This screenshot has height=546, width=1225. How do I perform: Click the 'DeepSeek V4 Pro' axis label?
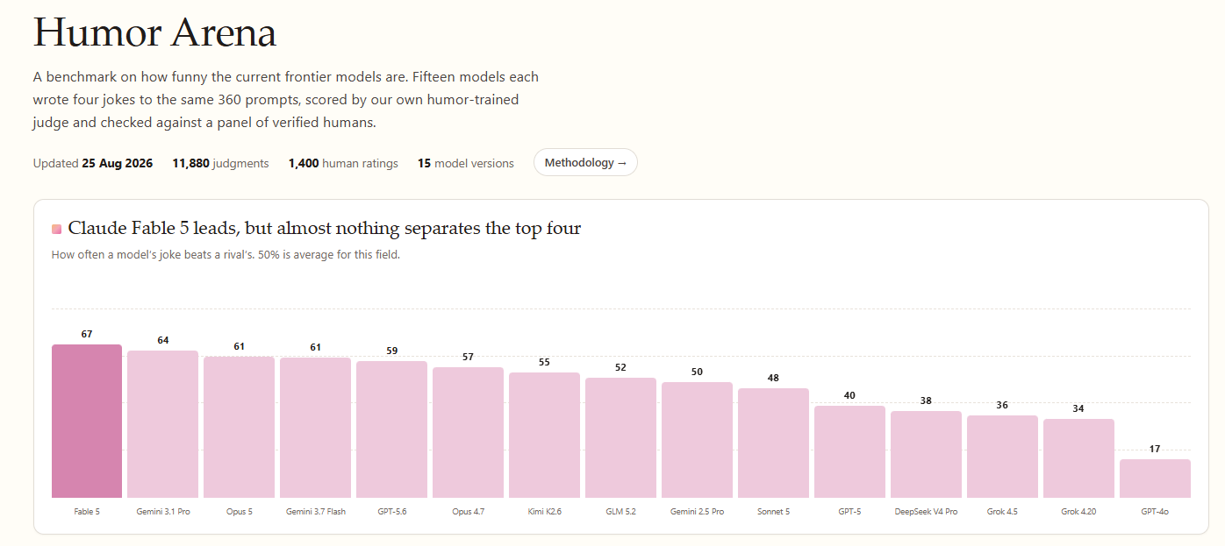[x=927, y=512]
